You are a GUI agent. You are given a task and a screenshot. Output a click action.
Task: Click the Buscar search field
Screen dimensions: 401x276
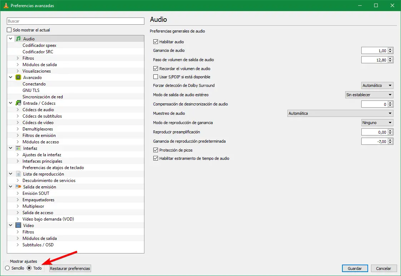pyautogui.click(x=75, y=21)
